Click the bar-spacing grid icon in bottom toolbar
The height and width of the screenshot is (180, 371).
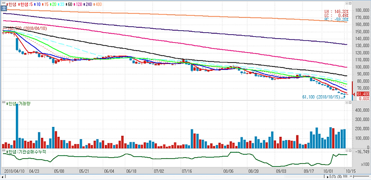345,177
